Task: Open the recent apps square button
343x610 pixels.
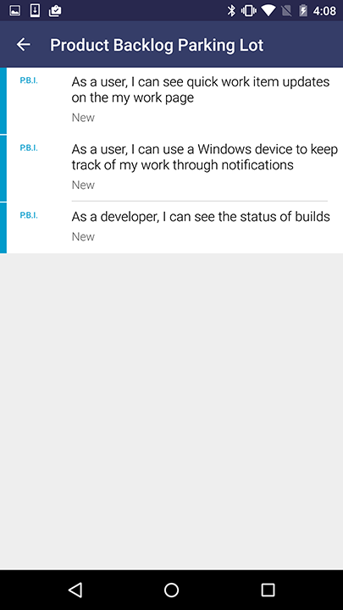Action: pyautogui.click(x=268, y=590)
